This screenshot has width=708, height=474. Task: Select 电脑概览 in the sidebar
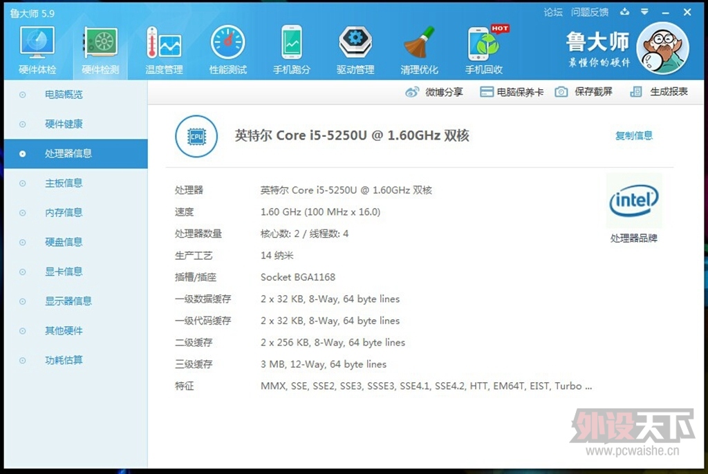coord(64,95)
